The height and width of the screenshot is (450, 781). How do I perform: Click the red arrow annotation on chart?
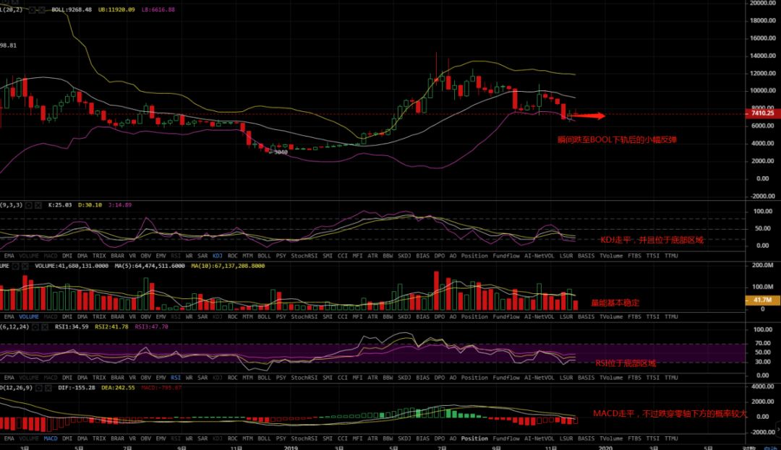[591, 114]
